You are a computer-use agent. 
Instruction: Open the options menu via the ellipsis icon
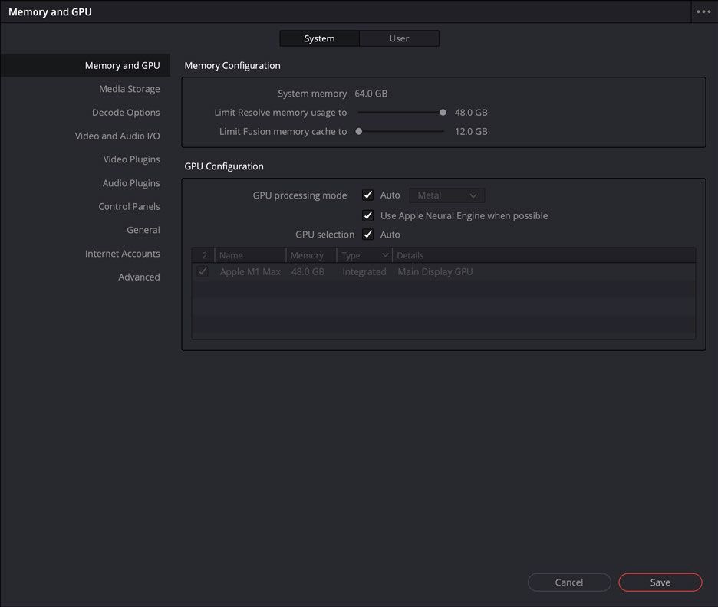703,11
